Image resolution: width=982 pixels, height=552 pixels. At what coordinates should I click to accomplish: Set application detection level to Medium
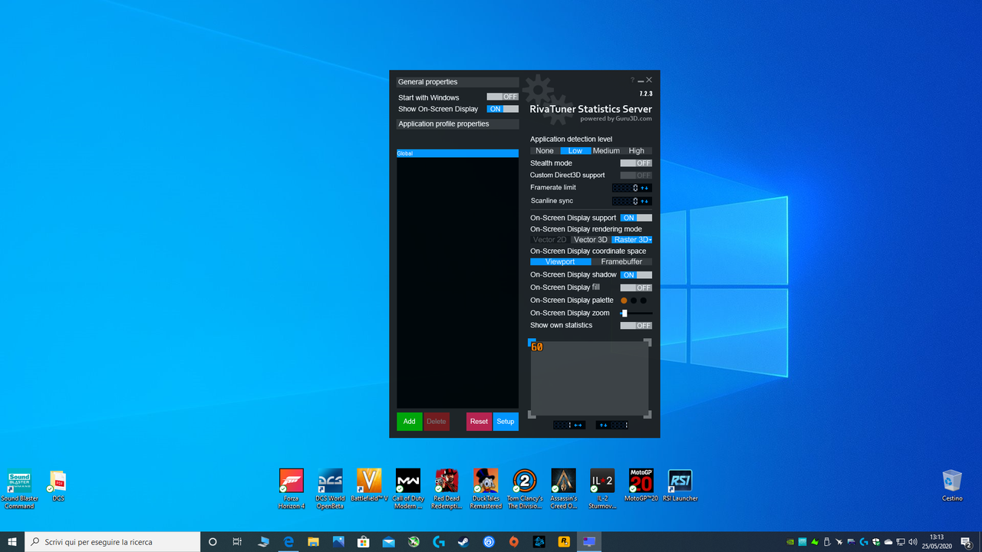coord(606,151)
